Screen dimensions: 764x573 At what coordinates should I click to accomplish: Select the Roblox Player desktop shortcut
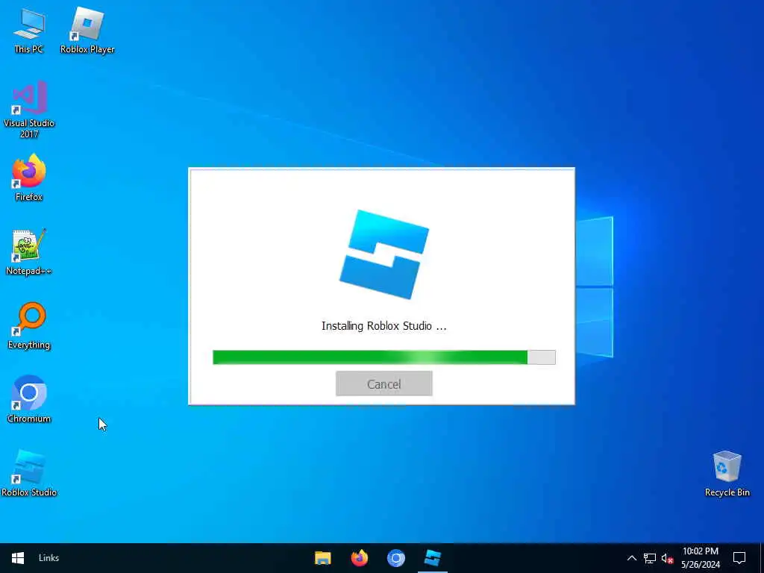pos(87,31)
